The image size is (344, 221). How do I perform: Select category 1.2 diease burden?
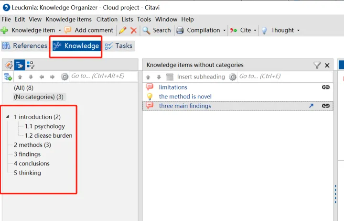pos(48,135)
